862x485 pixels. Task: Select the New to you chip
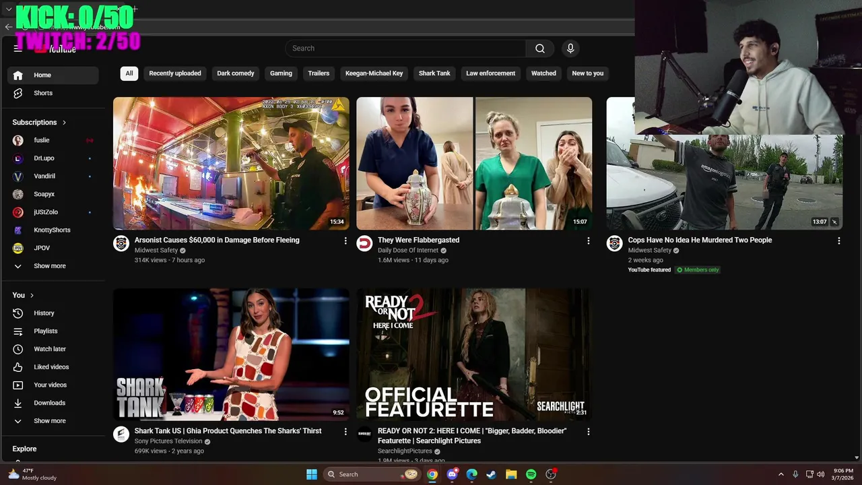(x=588, y=73)
